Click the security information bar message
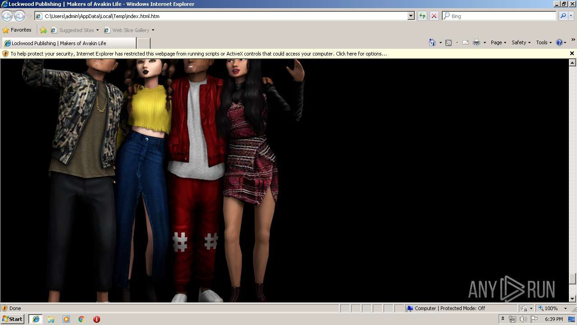The height and width of the screenshot is (325, 577). point(198,54)
